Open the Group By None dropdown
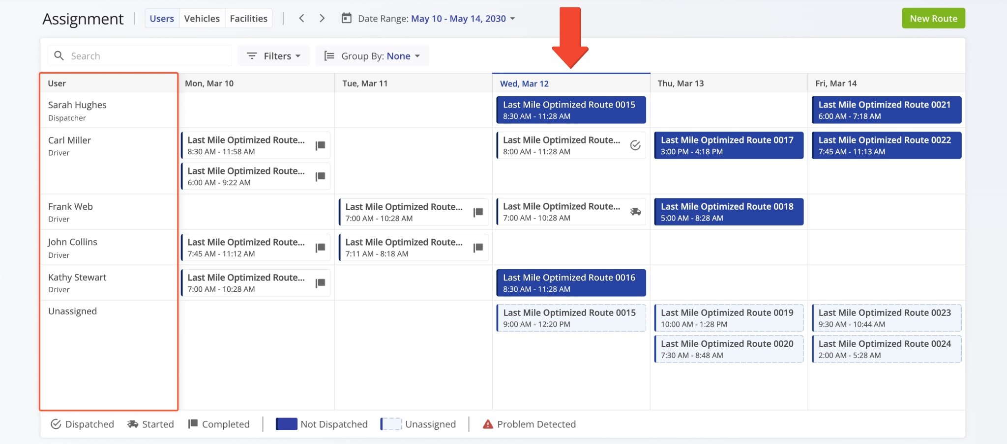Image resolution: width=1007 pixels, height=444 pixels. tap(372, 56)
